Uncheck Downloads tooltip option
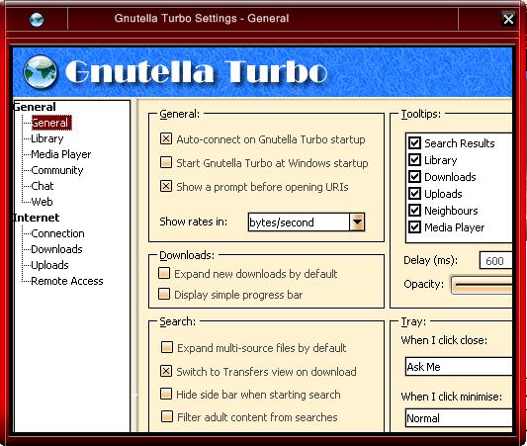 tap(414, 176)
